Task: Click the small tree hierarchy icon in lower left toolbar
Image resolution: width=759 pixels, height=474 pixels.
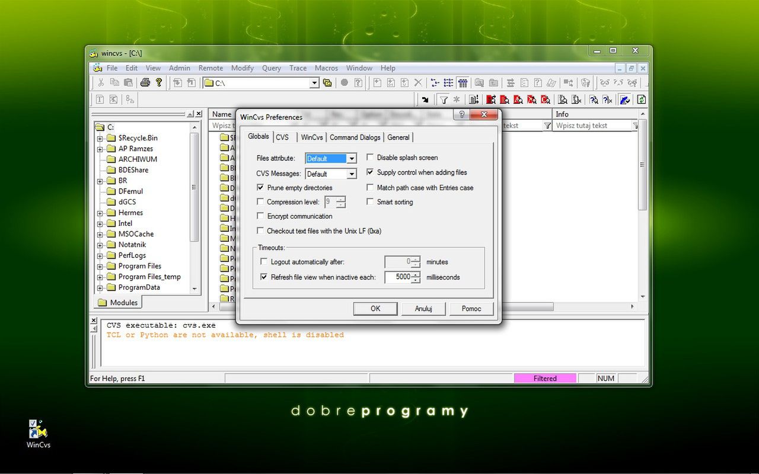Action: click(x=130, y=100)
